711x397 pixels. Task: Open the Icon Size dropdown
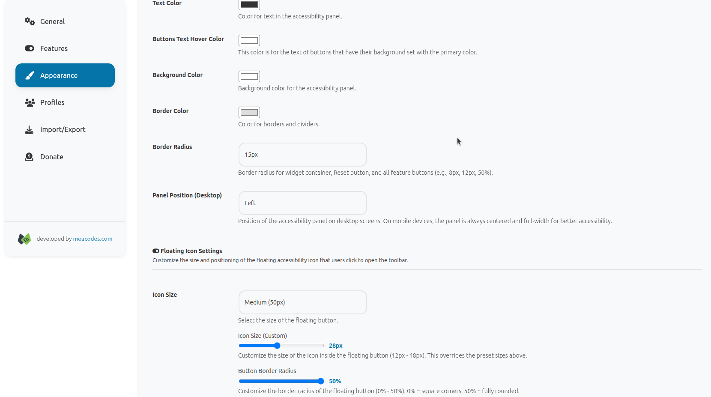[x=302, y=302]
